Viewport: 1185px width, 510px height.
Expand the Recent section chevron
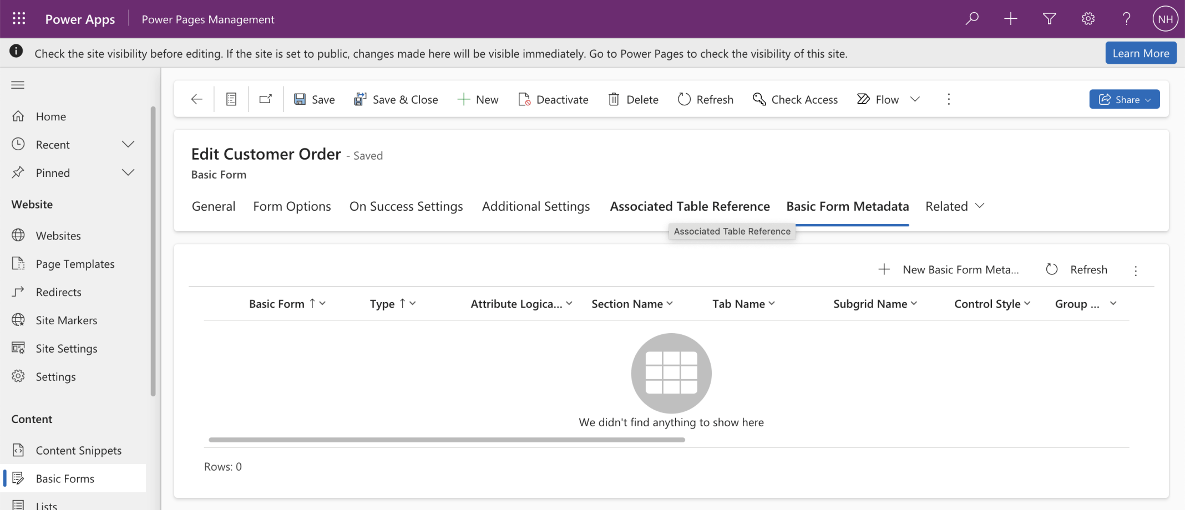[x=128, y=145]
